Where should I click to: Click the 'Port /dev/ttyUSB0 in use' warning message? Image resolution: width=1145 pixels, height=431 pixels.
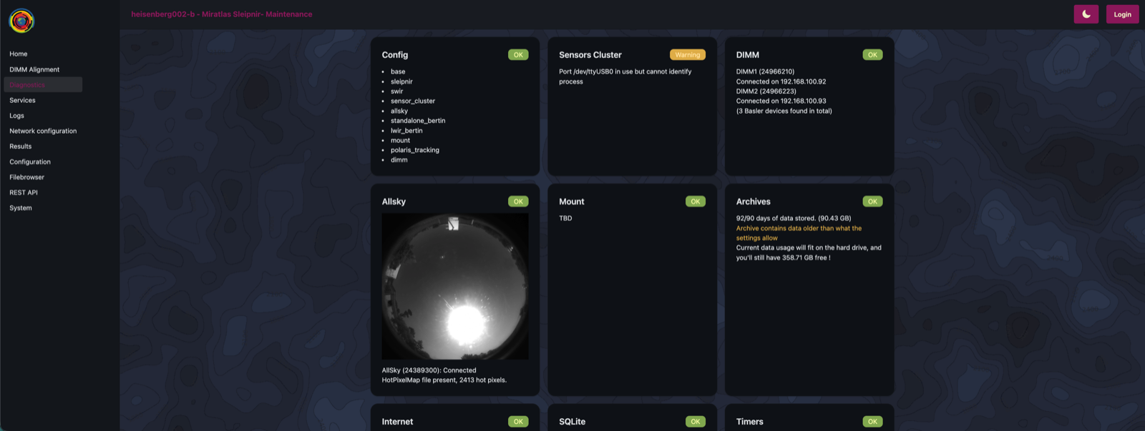click(x=625, y=76)
